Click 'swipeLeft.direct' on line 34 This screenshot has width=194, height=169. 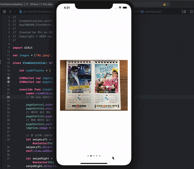point(39,147)
